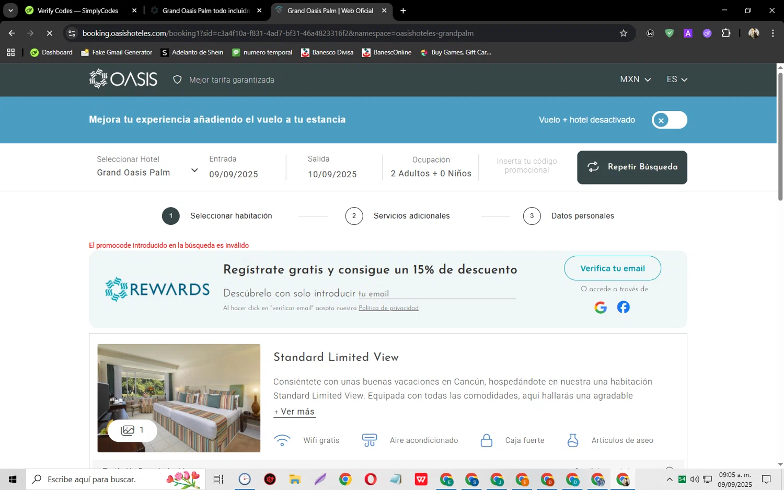Screen dimensions: 784x490
Task: Click the photo gallery count badge
Action: pyautogui.click(x=132, y=430)
